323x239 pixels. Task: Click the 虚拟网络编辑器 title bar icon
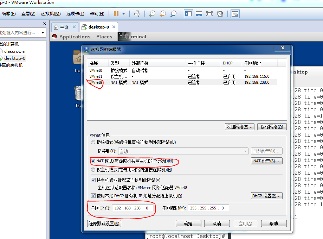pos(86,50)
